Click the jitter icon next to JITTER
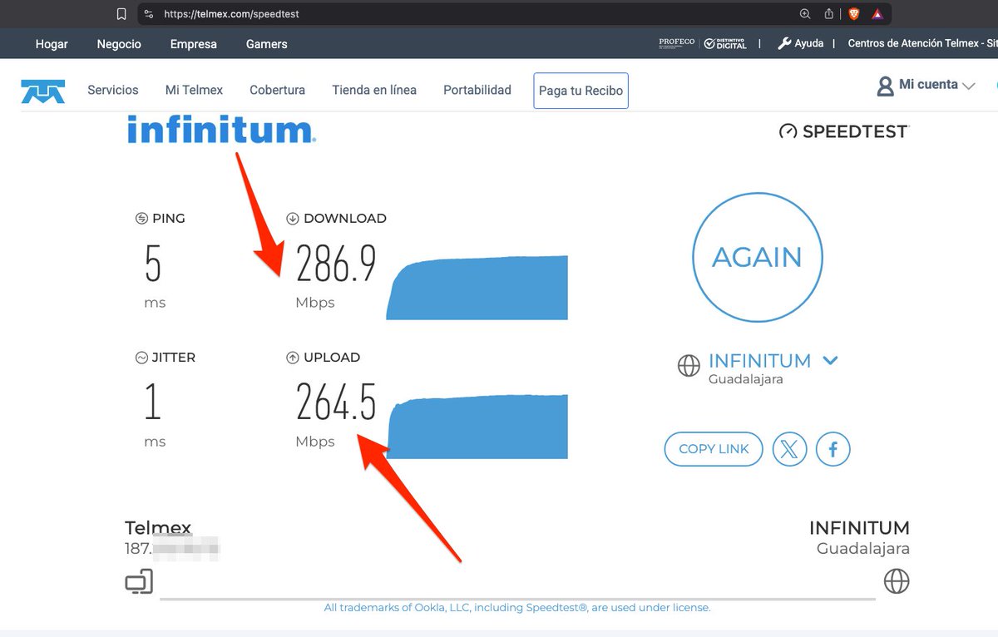Viewport: 998px width, 637px height. click(x=141, y=358)
